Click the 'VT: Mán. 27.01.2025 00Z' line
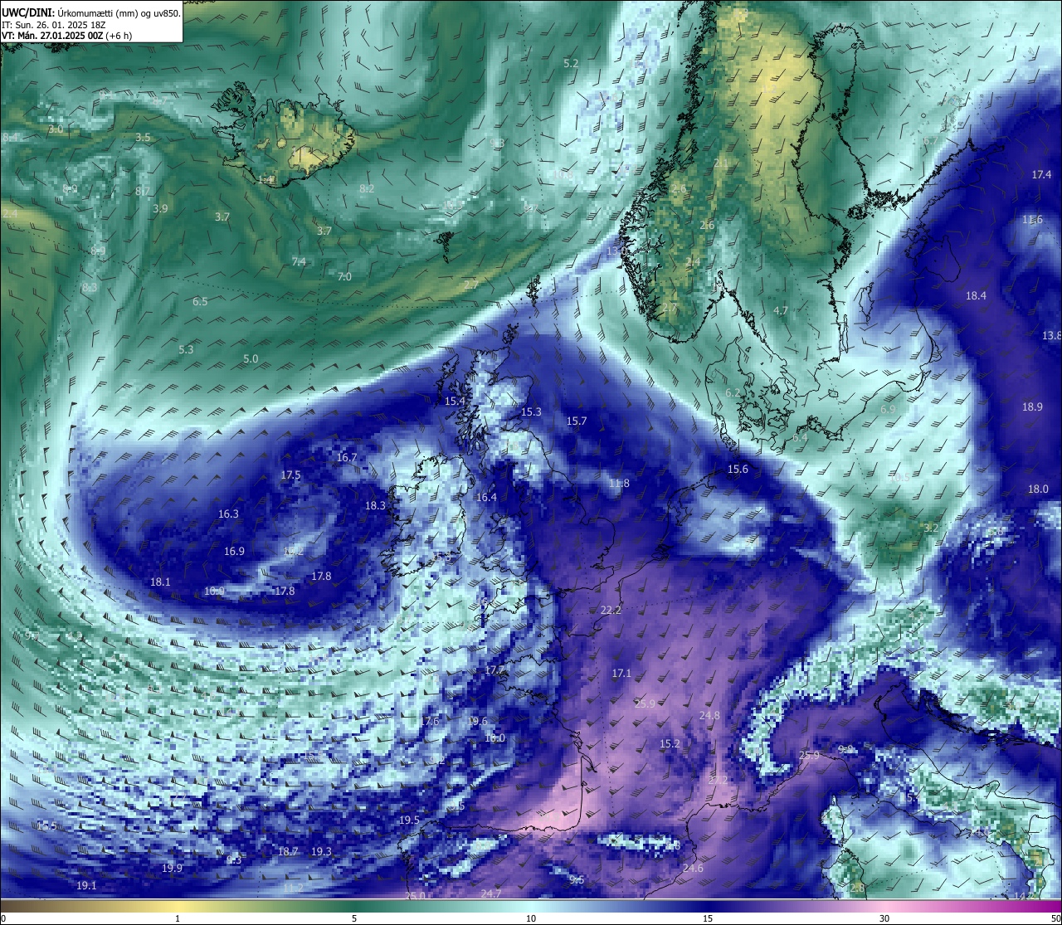This screenshot has width=1062, height=925. click(x=67, y=36)
